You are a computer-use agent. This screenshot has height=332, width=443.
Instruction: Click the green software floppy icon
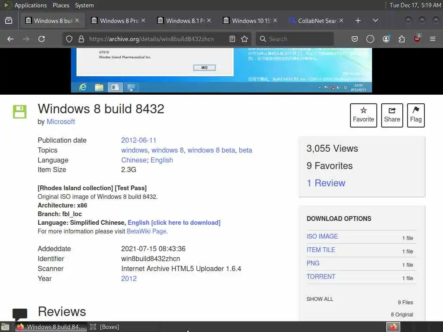(20, 112)
